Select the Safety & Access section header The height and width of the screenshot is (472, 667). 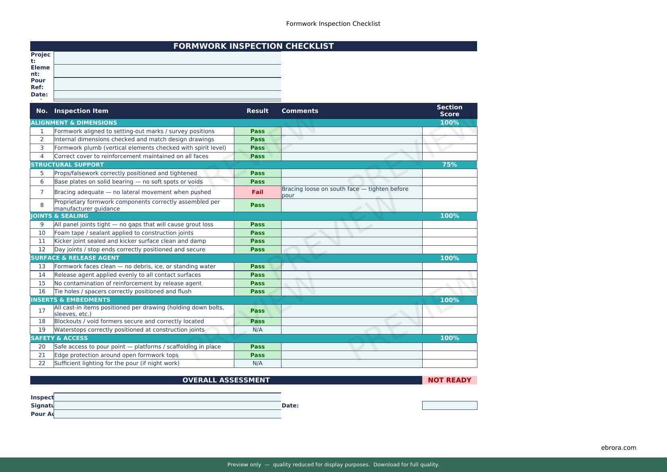(x=59, y=338)
